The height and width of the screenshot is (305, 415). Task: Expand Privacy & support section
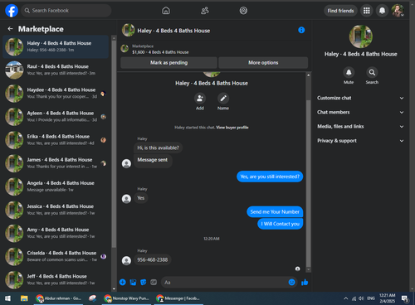[x=360, y=141]
